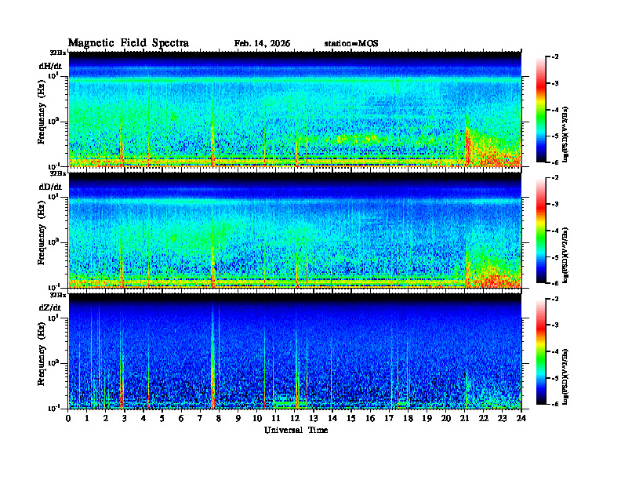Click the -6 label on dH/dt color bar
621x480 pixels.
[x=555, y=162]
